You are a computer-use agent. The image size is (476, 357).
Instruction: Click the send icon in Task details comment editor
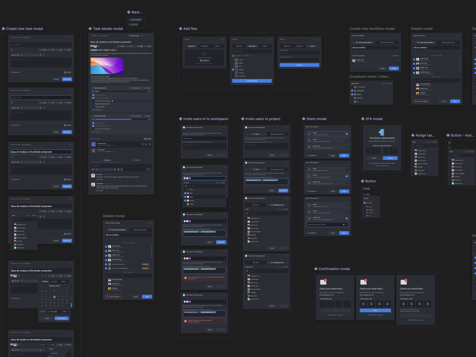point(149,169)
